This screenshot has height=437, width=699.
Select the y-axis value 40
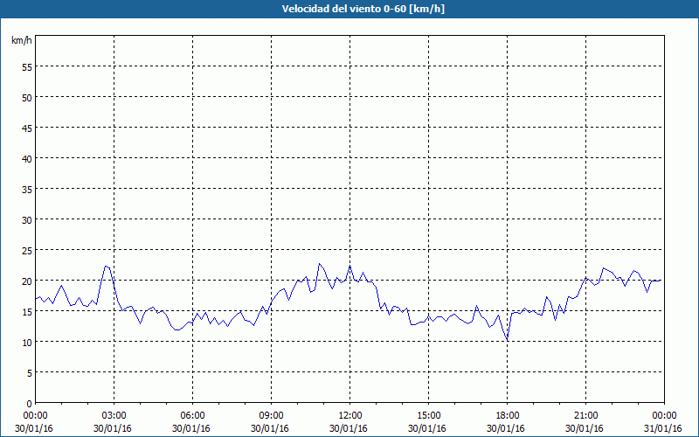tap(27, 159)
